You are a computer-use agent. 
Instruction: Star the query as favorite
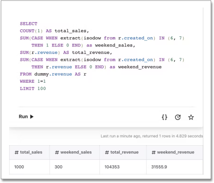191,117
